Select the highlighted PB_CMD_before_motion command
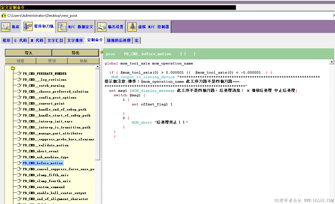Image resolution: width=335 pixels, height=204 pixels. coord(43,163)
